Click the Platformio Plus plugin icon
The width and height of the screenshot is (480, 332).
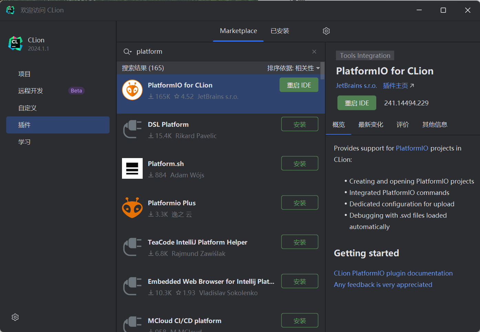[x=132, y=208]
